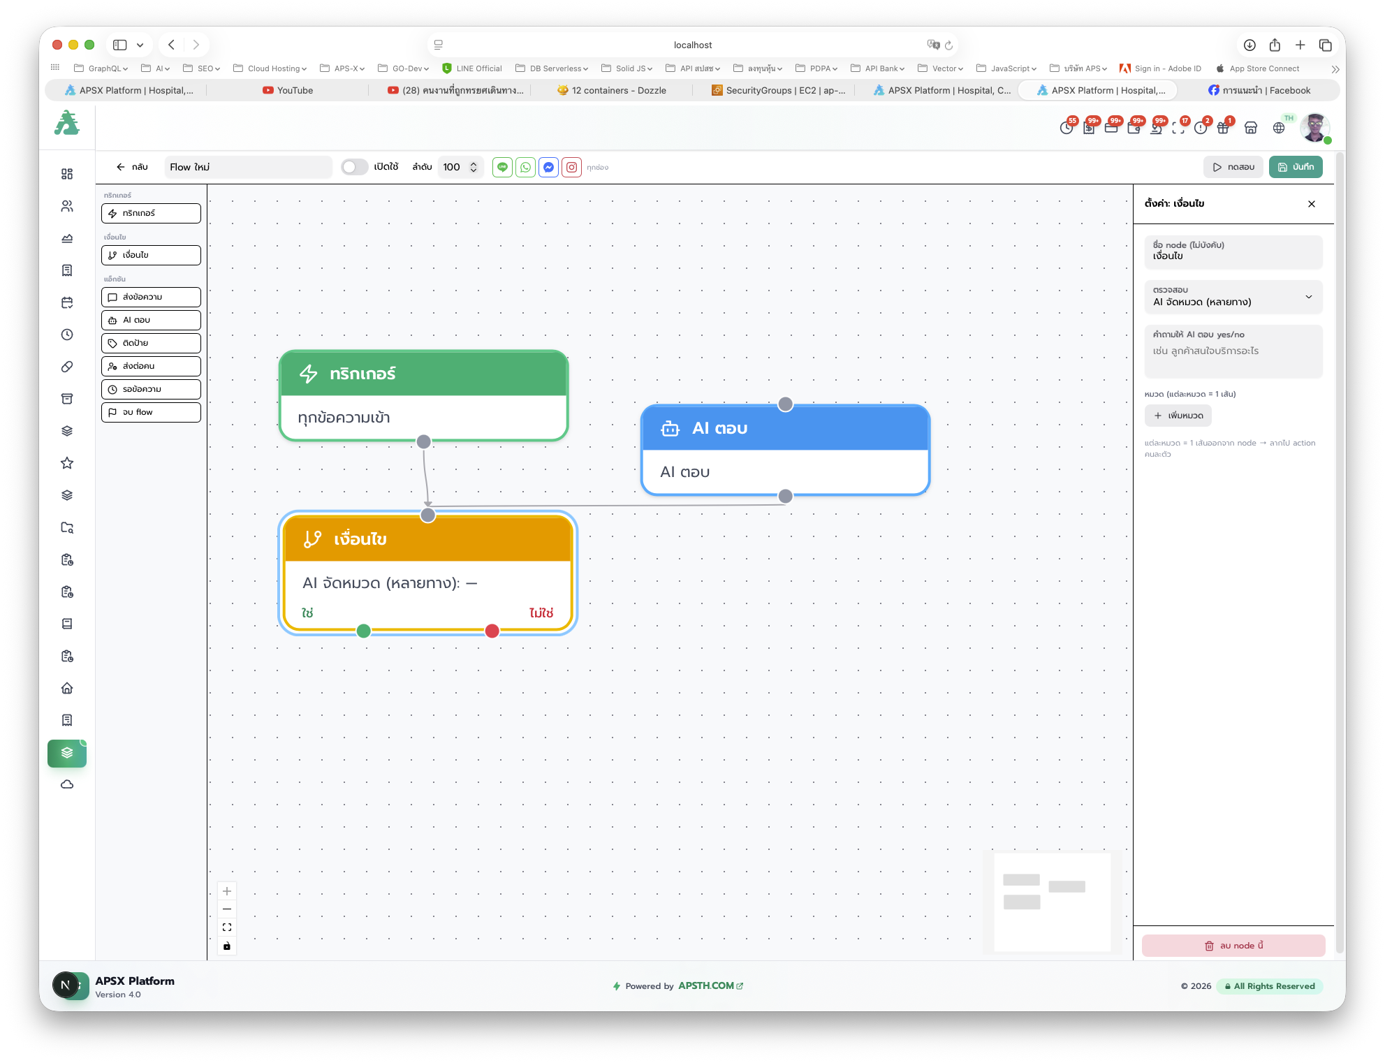Open the cloud sidebar icon
The image size is (1385, 1063).
pyautogui.click(x=67, y=784)
